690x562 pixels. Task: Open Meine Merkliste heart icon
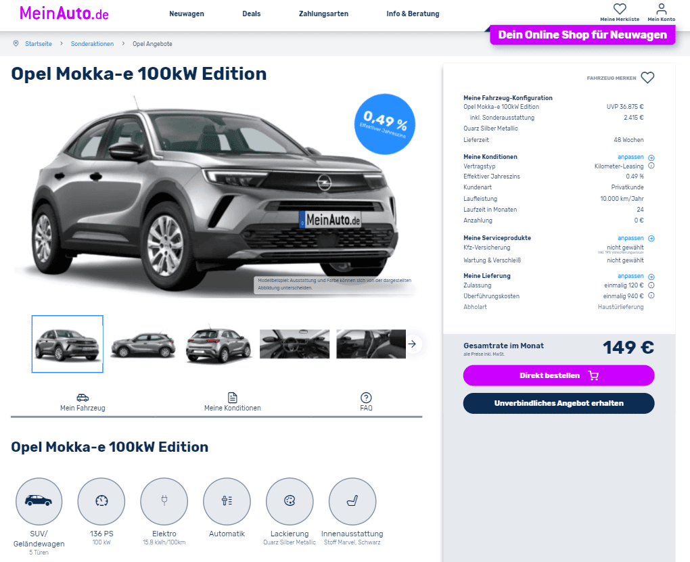pos(620,9)
